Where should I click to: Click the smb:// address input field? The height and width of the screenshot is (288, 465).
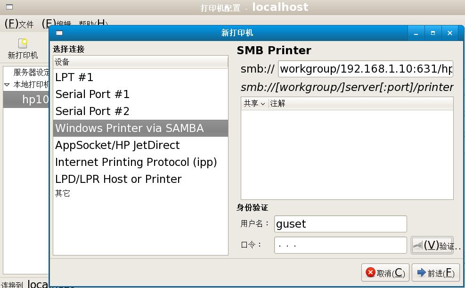(365, 69)
